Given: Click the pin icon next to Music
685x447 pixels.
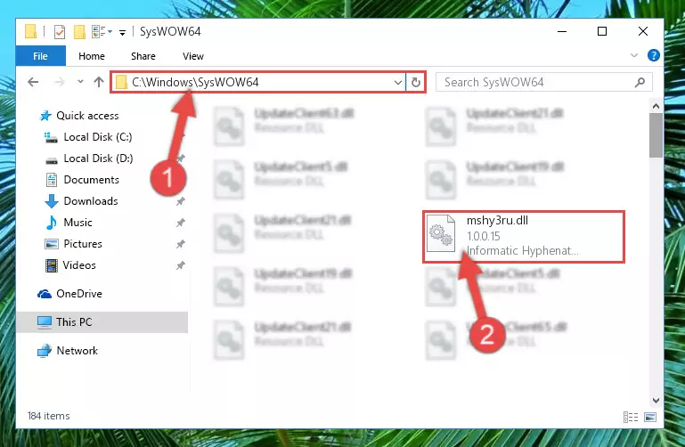Looking at the screenshot, I should [x=181, y=223].
